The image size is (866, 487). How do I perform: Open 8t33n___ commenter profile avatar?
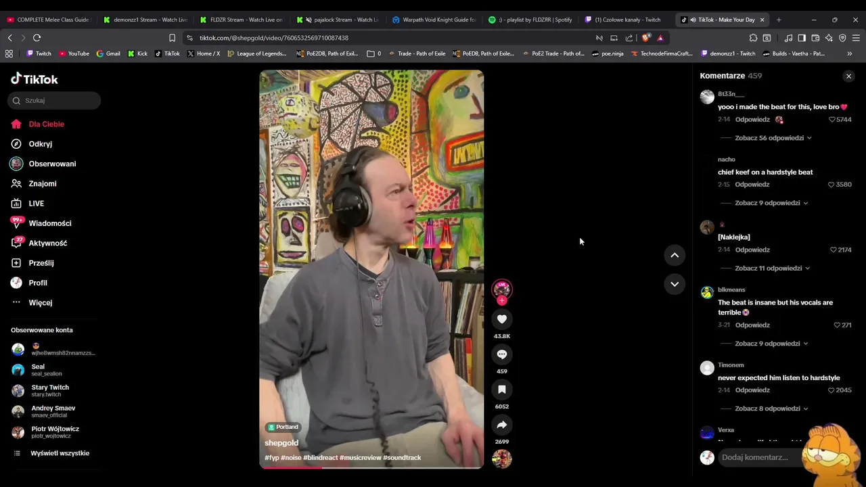[707, 97]
